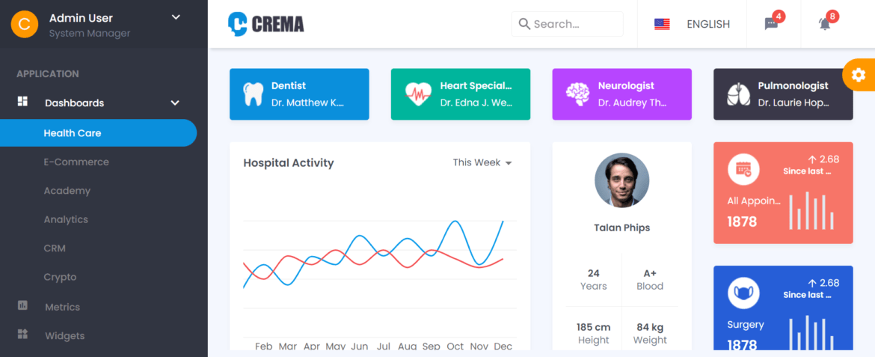
Task: Open the notifications bell icon
Action: [825, 24]
